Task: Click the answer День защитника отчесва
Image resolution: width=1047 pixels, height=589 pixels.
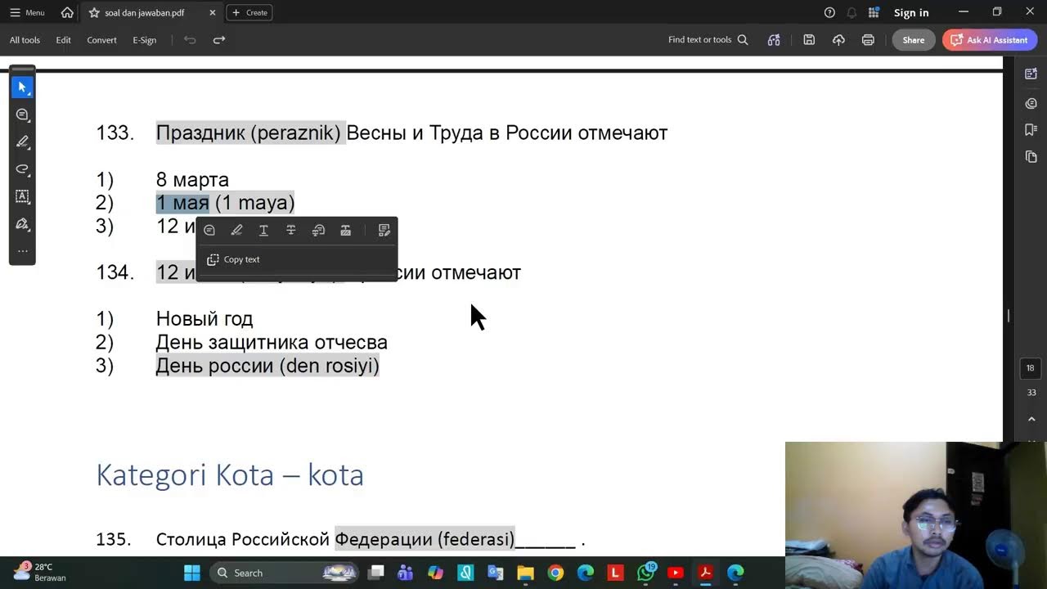Action: 272,343
